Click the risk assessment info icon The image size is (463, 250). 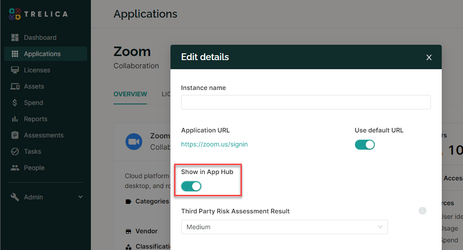pos(422,211)
